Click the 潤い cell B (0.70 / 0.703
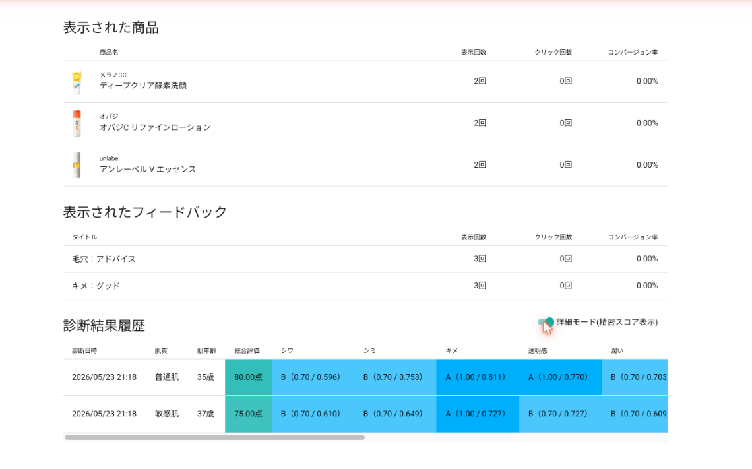The width and height of the screenshot is (752, 469). (635, 377)
